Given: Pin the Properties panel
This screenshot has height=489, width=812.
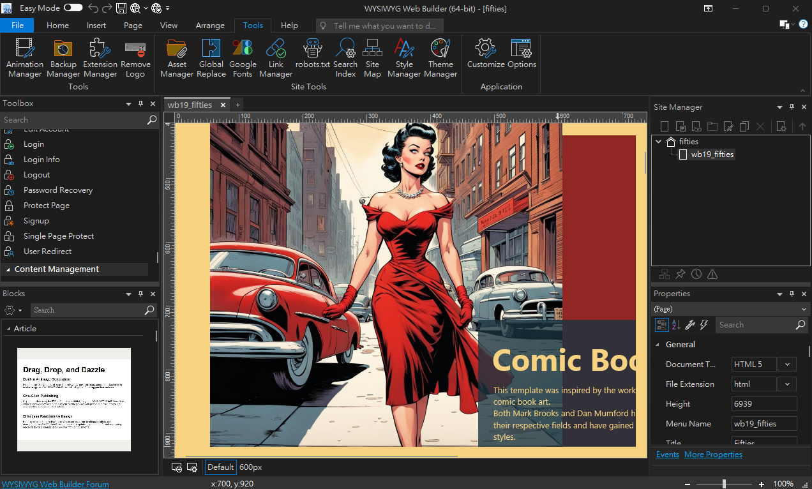Looking at the screenshot, I should click(792, 294).
